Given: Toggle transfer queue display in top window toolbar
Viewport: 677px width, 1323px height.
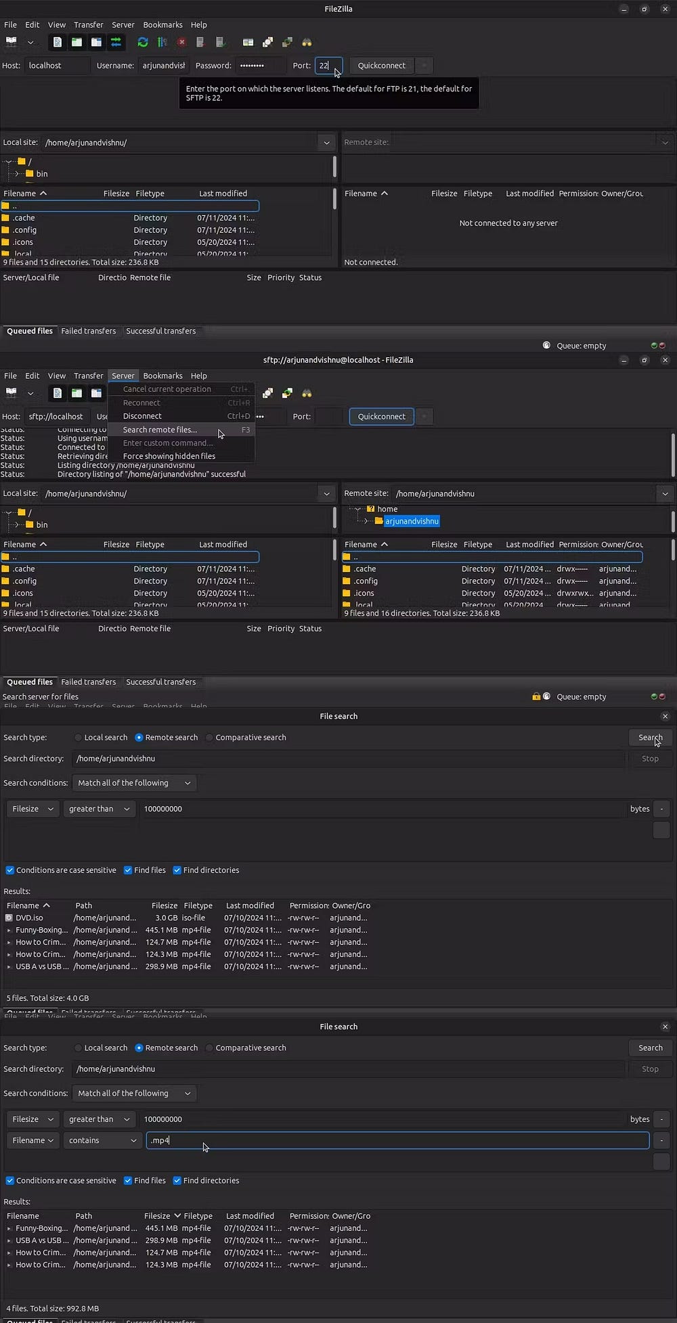Looking at the screenshot, I should pos(116,42).
